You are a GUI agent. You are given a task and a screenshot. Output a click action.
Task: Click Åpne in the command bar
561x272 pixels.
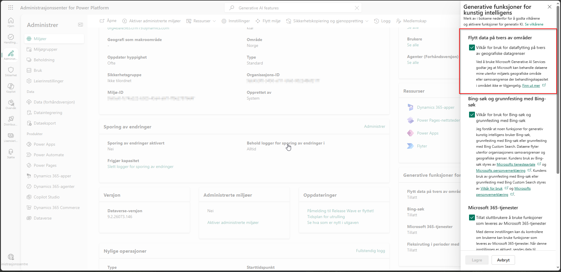point(108,21)
